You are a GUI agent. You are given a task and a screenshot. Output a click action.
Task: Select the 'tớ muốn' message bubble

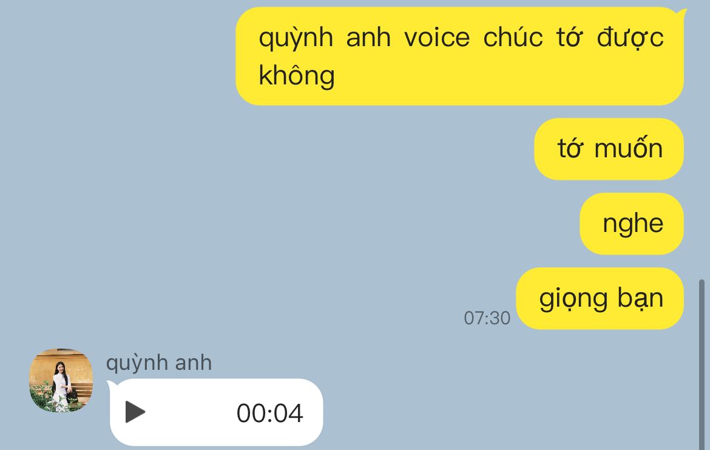click(609, 149)
